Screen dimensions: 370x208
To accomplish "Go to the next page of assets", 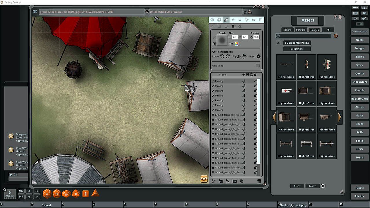I will [339, 117].
